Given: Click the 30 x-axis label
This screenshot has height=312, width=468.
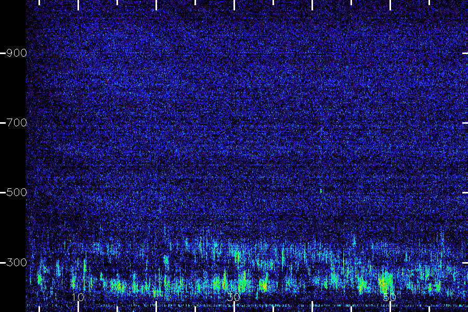Looking at the screenshot, I should click(x=233, y=297).
